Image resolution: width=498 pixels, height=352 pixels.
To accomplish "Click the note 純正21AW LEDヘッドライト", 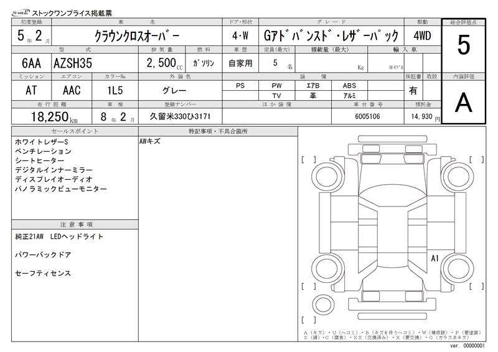I will pyautogui.click(x=59, y=236).
